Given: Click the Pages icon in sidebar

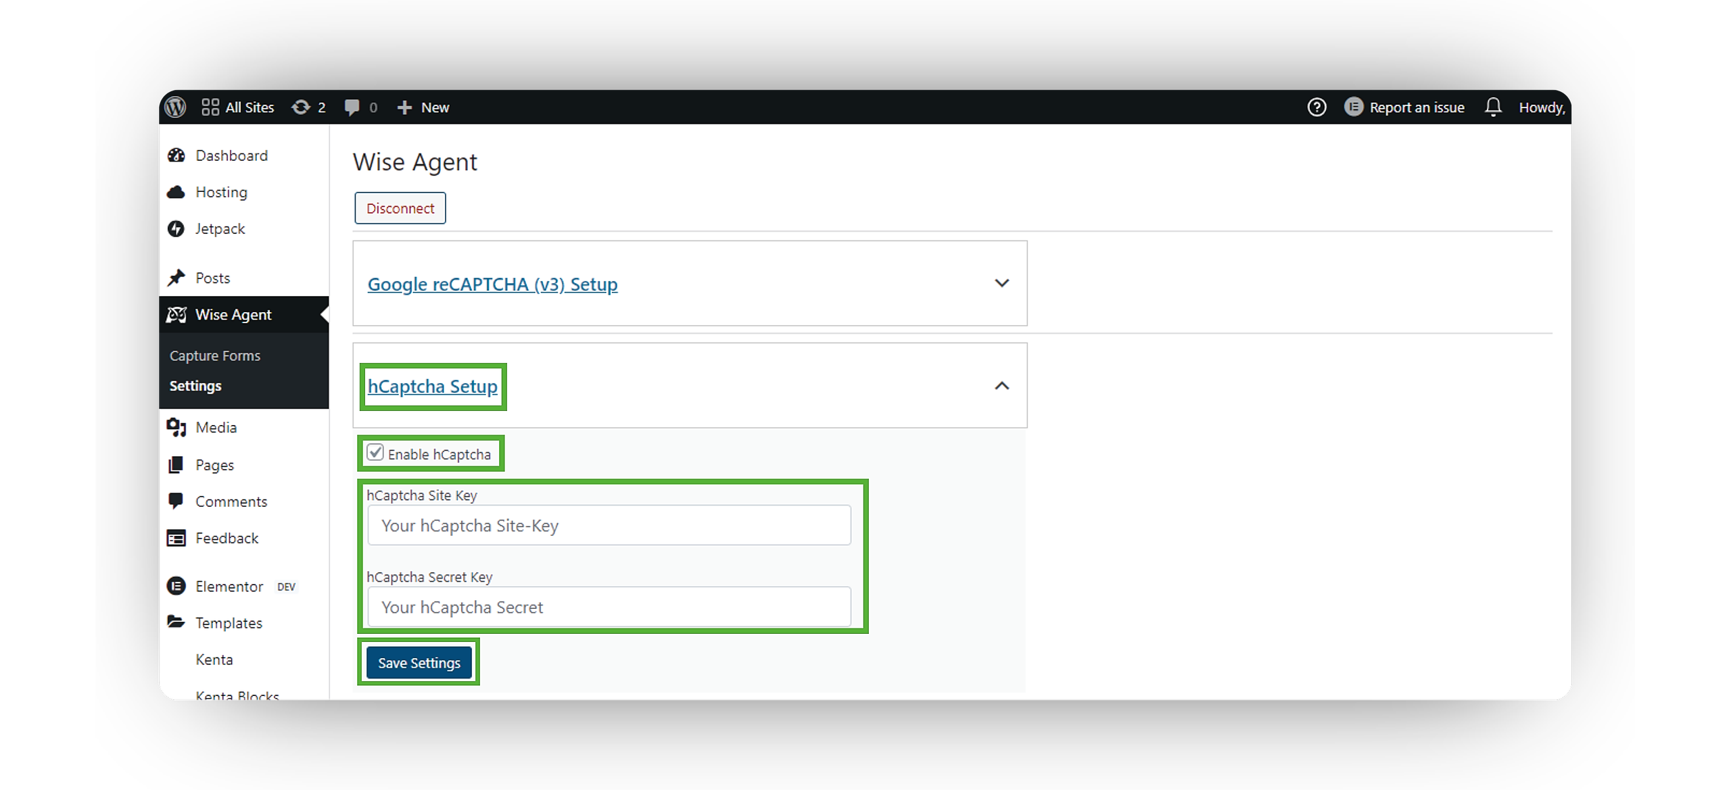Looking at the screenshot, I should [176, 464].
